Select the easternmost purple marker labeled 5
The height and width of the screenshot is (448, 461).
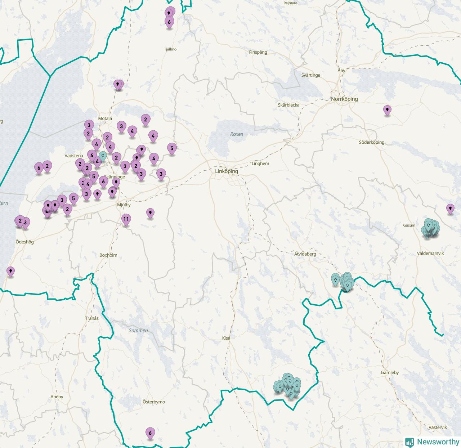172,149
